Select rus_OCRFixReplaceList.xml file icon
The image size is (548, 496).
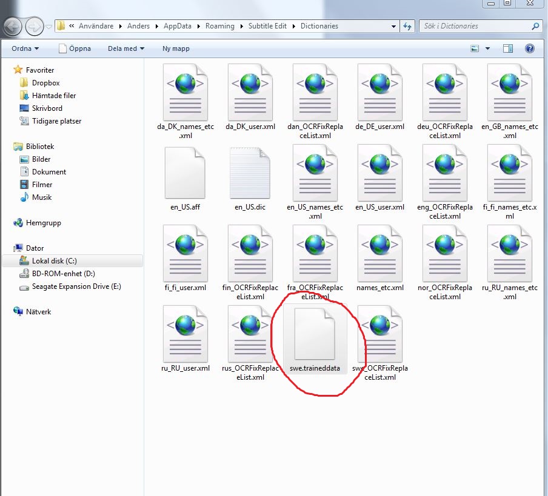tap(250, 334)
